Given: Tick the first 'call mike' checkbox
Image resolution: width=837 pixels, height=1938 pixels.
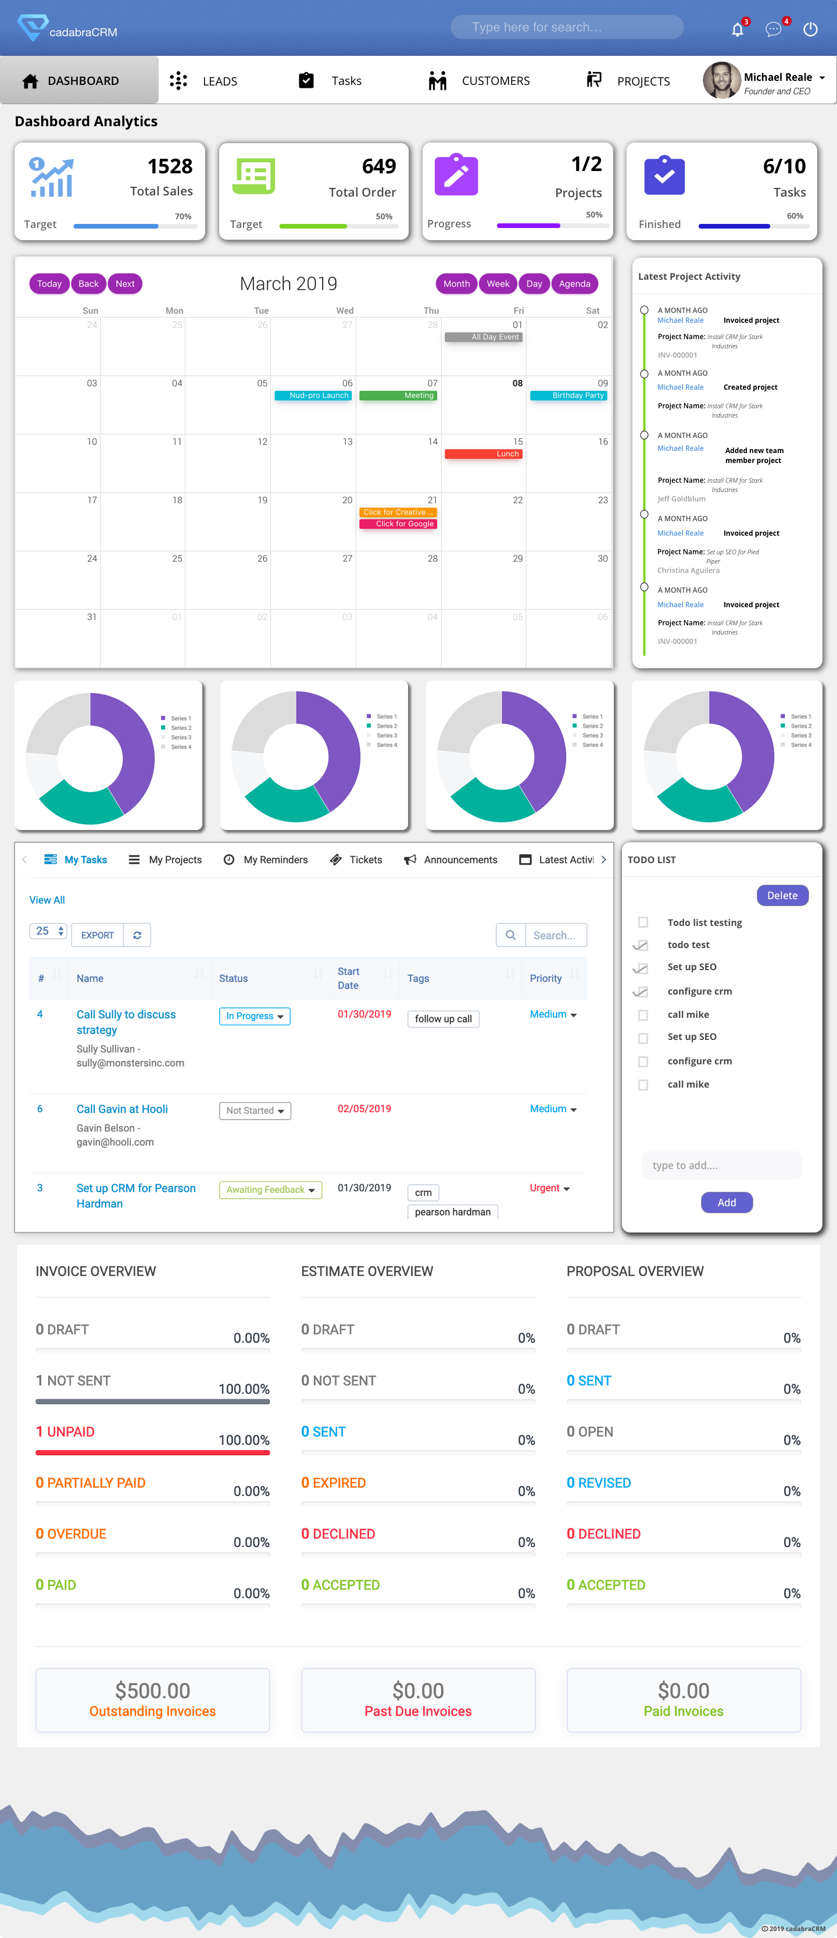Looking at the screenshot, I should tap(643, 1015).
